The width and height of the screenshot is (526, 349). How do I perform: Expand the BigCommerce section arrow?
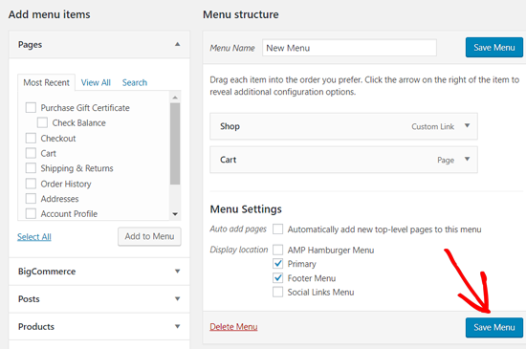tap(178, 271)
